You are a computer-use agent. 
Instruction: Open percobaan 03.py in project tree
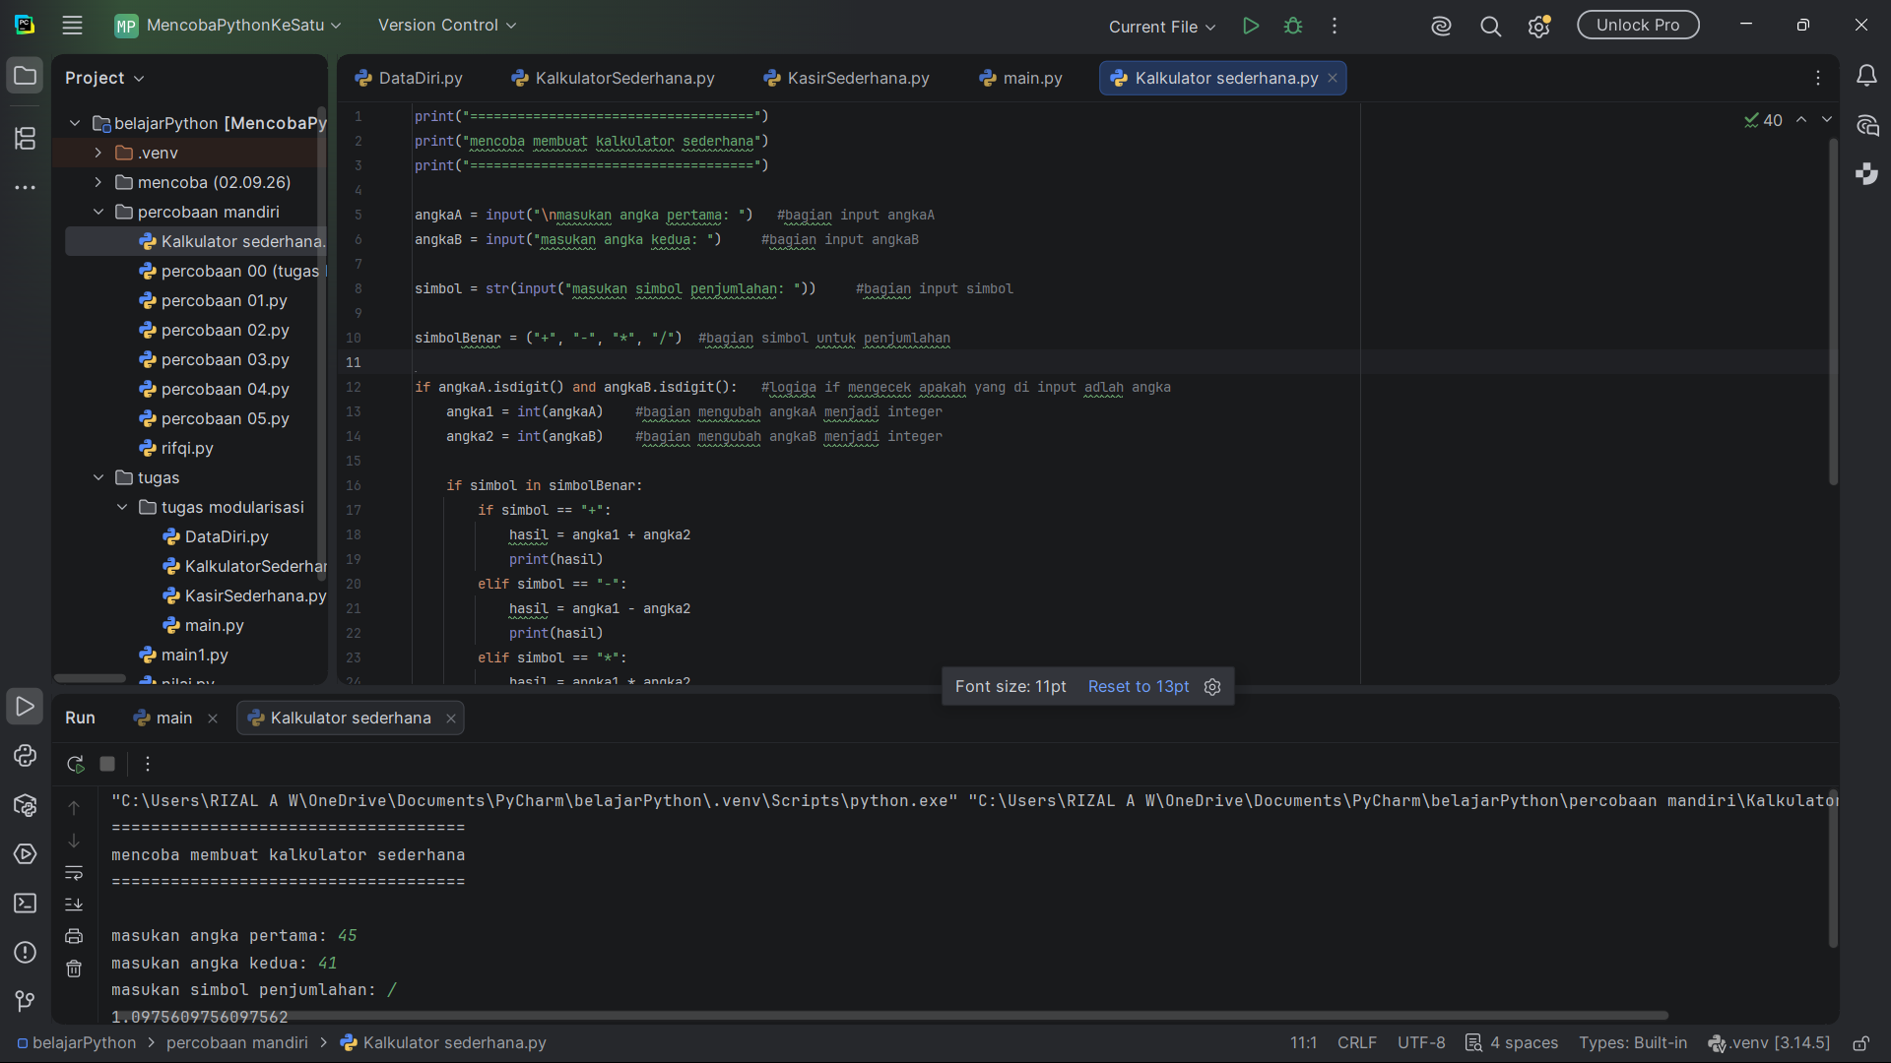coord(225,359)
